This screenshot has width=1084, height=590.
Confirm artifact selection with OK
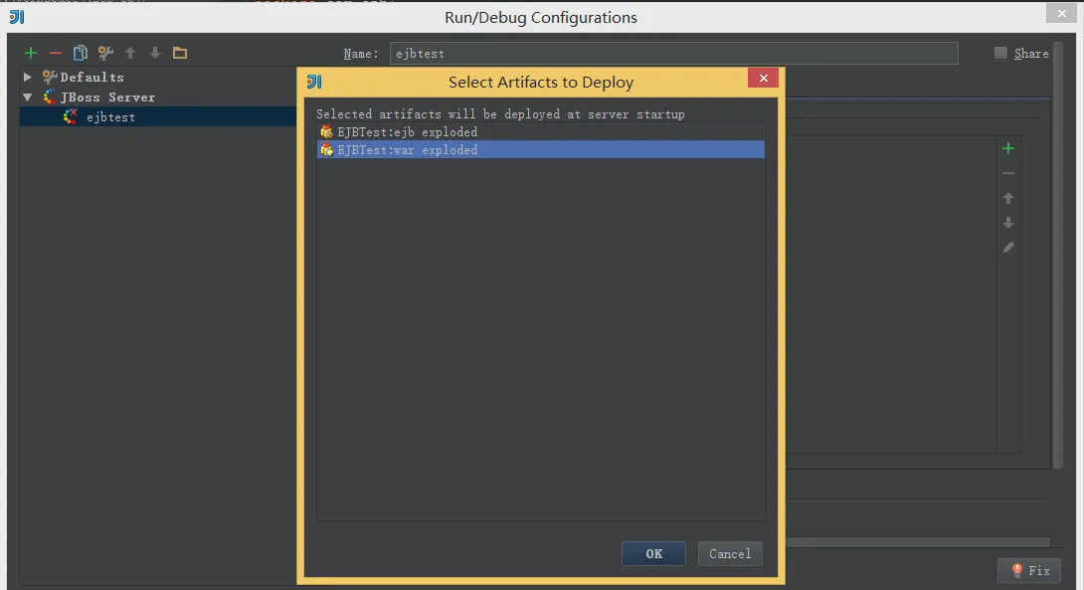[653, 553]
